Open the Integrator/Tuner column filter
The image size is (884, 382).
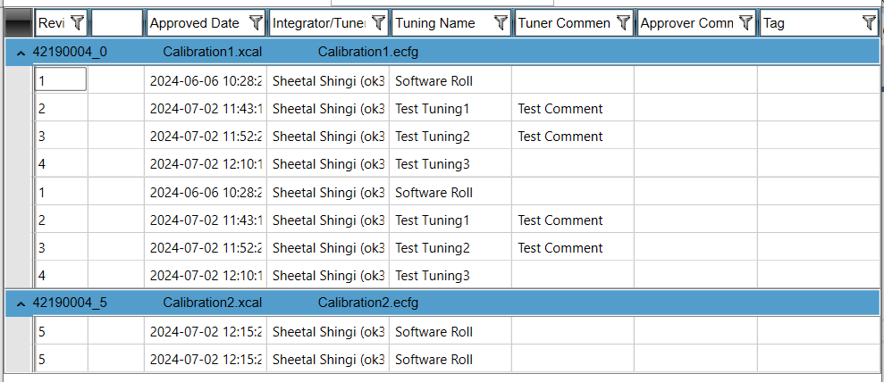click(378, 23)
